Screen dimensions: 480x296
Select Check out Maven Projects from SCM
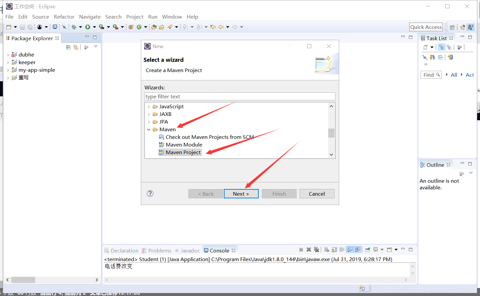(206, 137)
